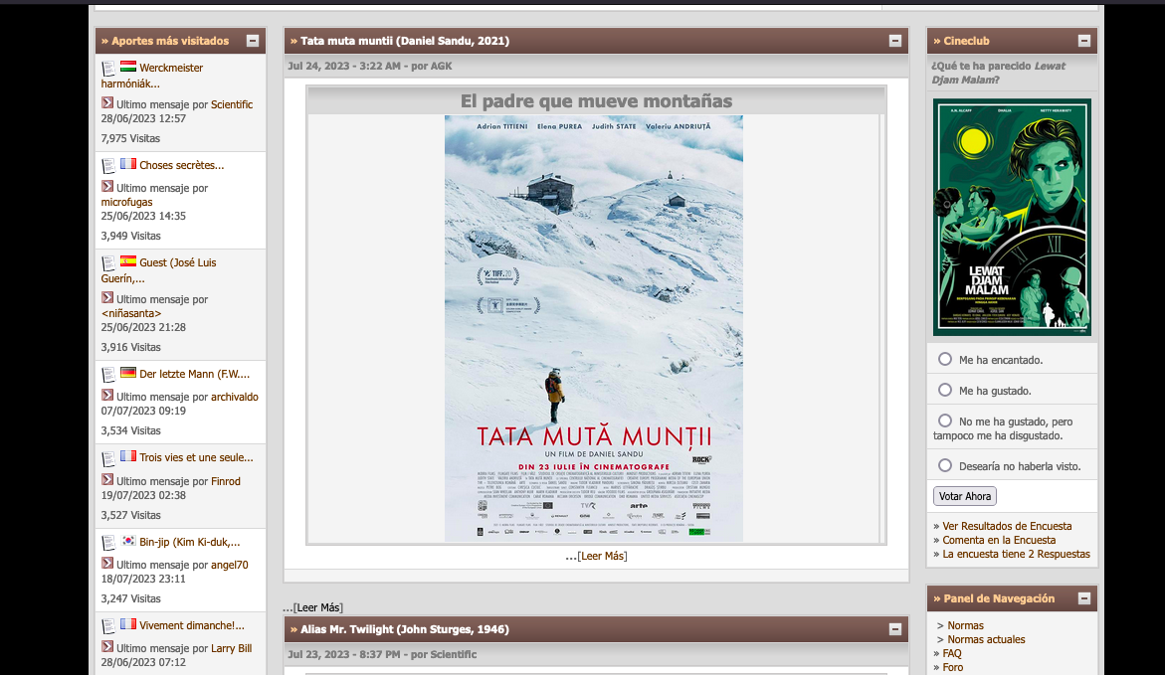This screenshot has width=1165, height=675.
Task: Click the French flag beside Vivement dimanche
Action: click(x=128, y=623)
